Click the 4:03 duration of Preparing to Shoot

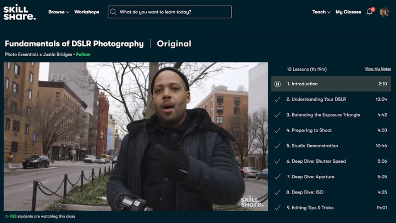382,130
